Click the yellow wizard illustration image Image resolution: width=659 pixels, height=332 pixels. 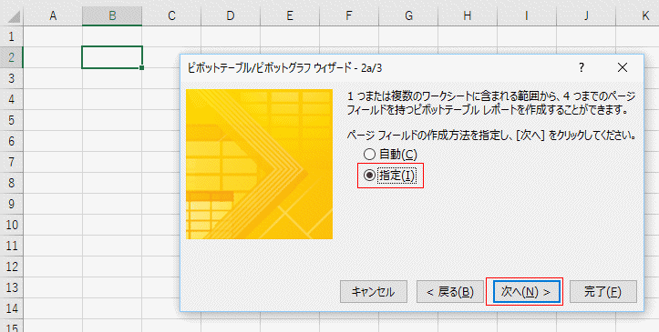click(x=259, y=165)
